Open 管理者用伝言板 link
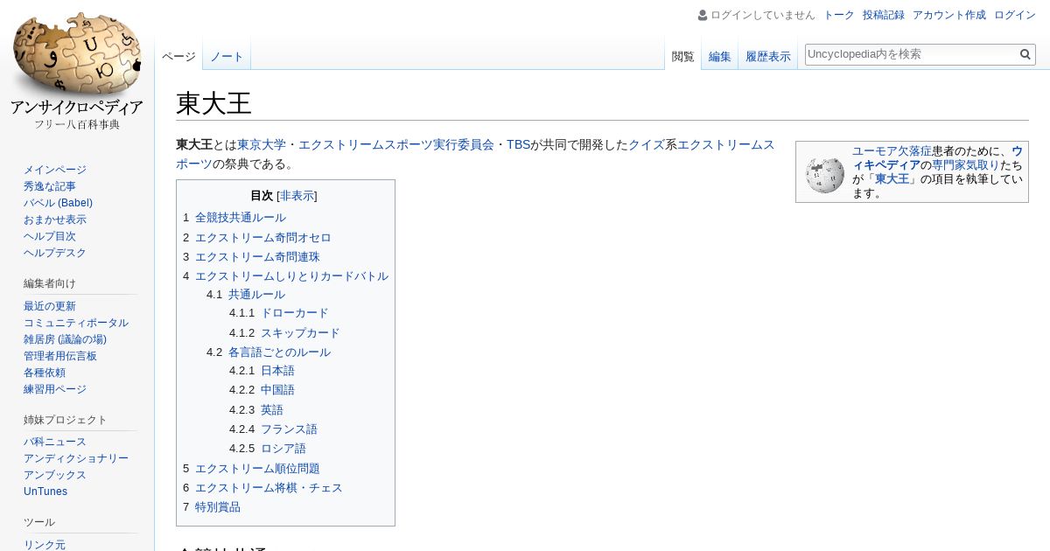1050x551 pixels. pyautogui.click(x=60, y=356)
